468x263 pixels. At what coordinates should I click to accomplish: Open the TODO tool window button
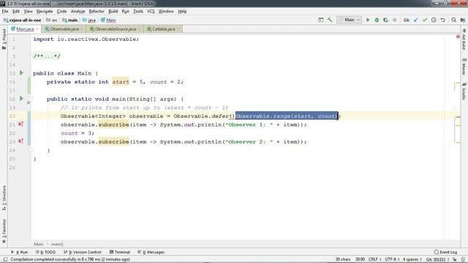(x=45, y=252)
